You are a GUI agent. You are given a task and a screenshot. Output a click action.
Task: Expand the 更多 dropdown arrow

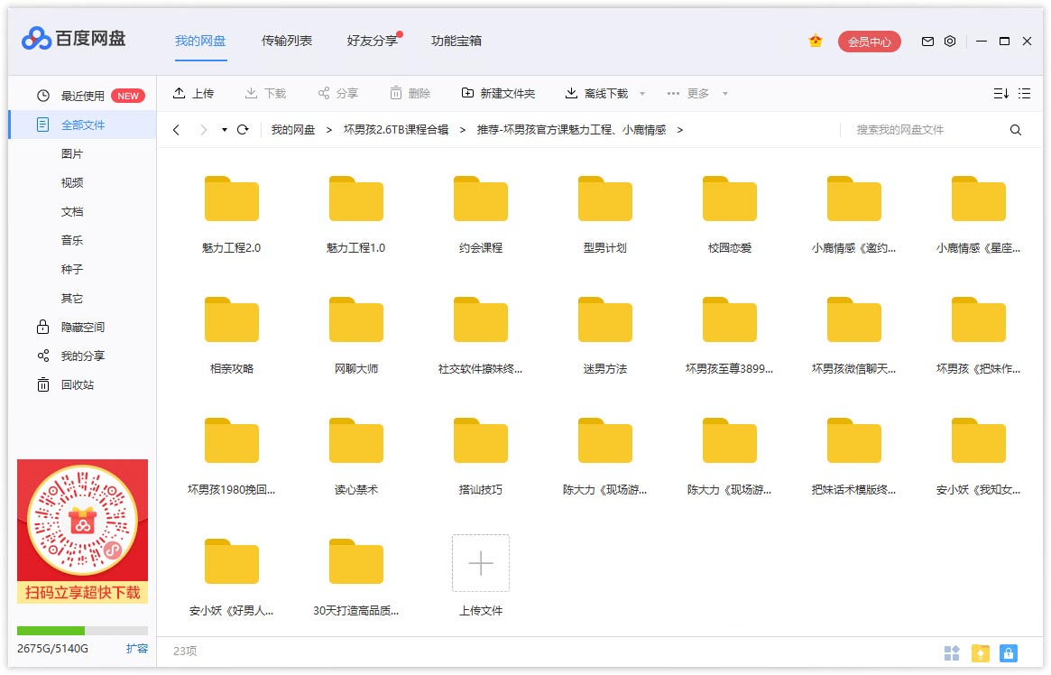pos(724,94)
